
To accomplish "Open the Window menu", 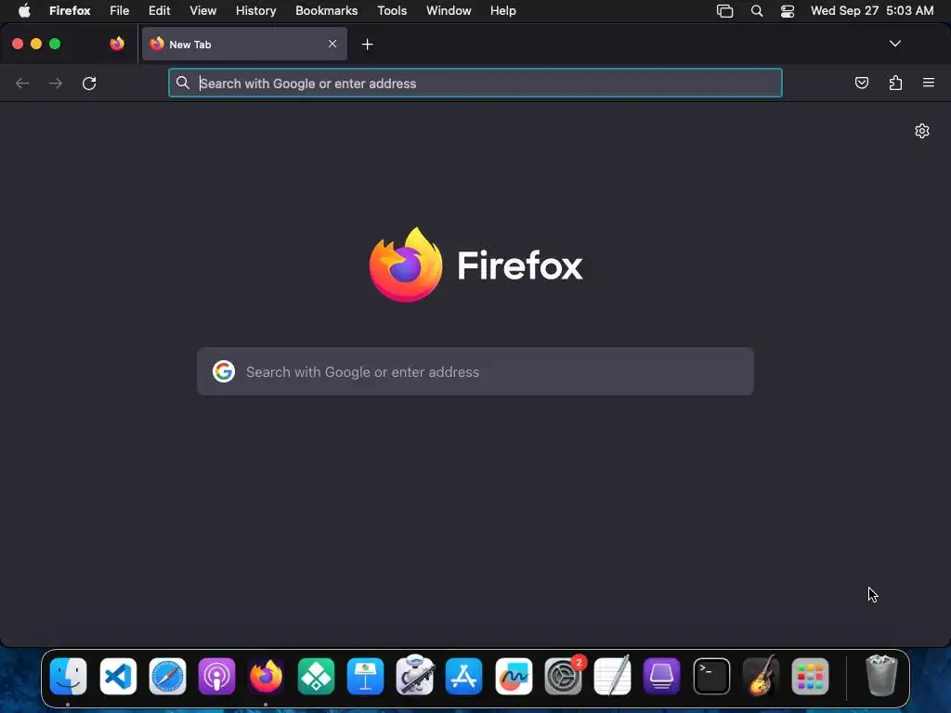I will click(449, 11).
